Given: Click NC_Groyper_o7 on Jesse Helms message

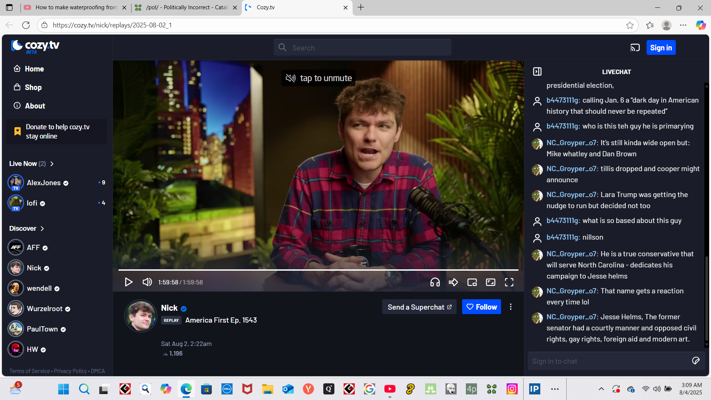Looking at the screenshot, I should click(x=572, y=317).
